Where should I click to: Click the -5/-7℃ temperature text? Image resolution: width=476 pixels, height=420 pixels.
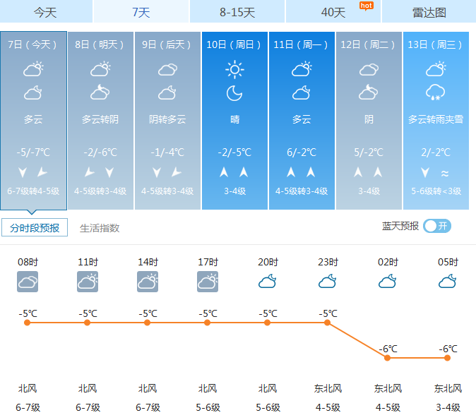(x=33, y=152)
